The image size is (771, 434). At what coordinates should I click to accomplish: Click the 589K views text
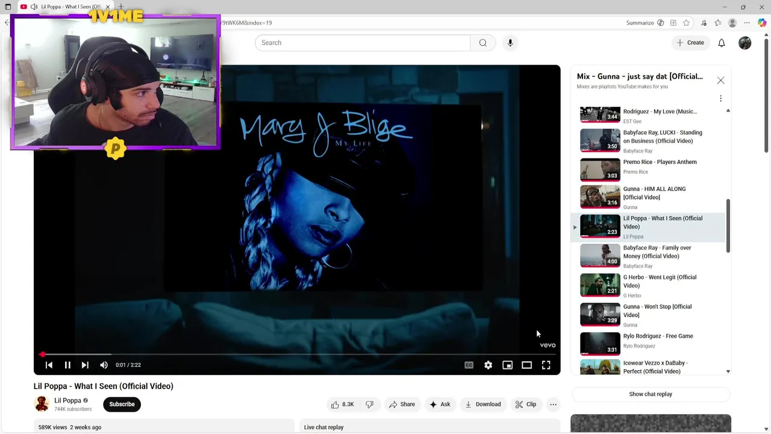(52, 427)
